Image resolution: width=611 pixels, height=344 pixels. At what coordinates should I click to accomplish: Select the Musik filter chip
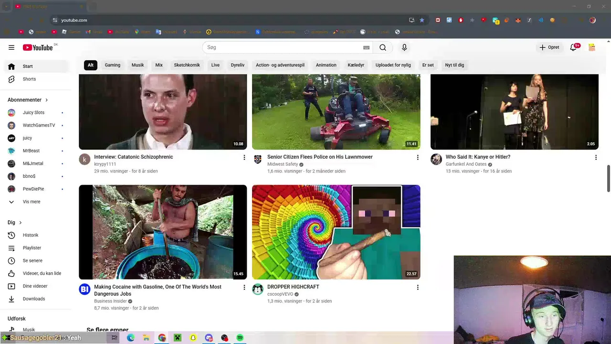[137, 65]
